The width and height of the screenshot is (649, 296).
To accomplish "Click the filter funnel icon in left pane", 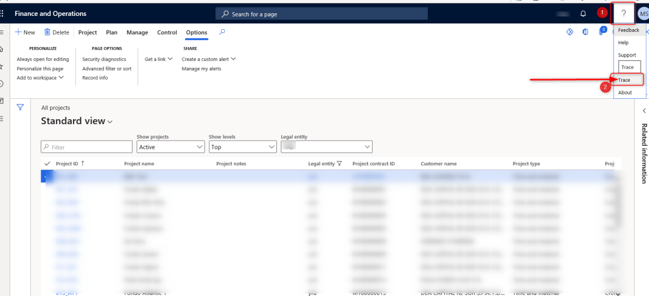I will click(20, 107).
